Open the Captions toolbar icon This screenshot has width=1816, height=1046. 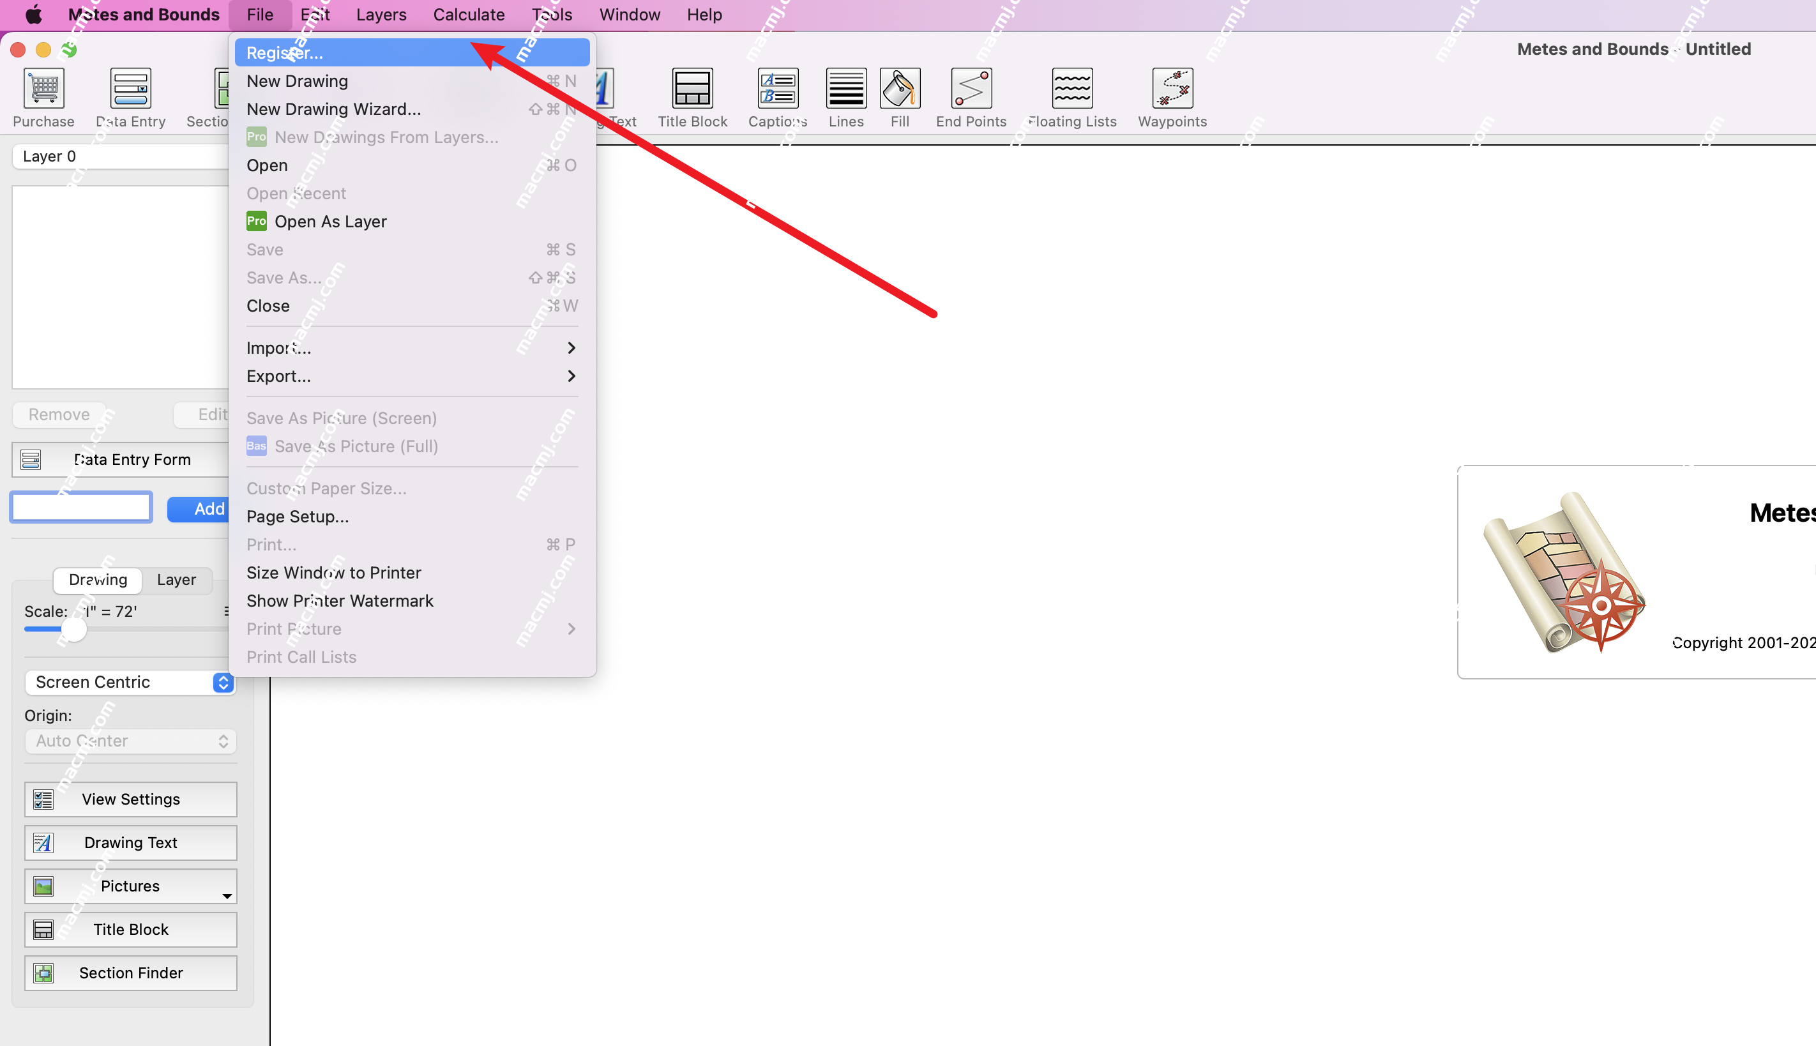[x=778, y=88]
